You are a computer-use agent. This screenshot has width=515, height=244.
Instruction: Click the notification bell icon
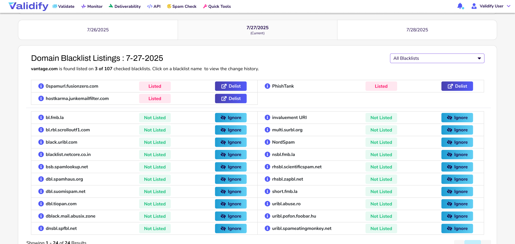point(460,6)
